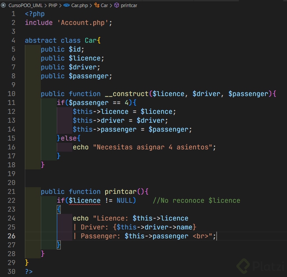Click the '__construct' method name
The width and height of the screenshot is (287, 277).
[x=126, y=94]
